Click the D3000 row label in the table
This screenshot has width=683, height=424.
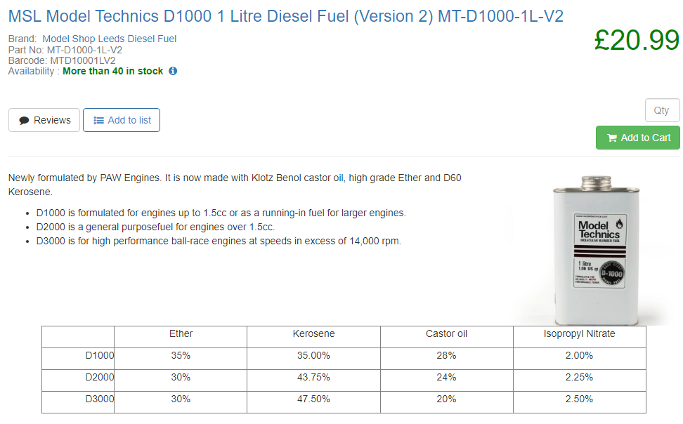[99, 399]
